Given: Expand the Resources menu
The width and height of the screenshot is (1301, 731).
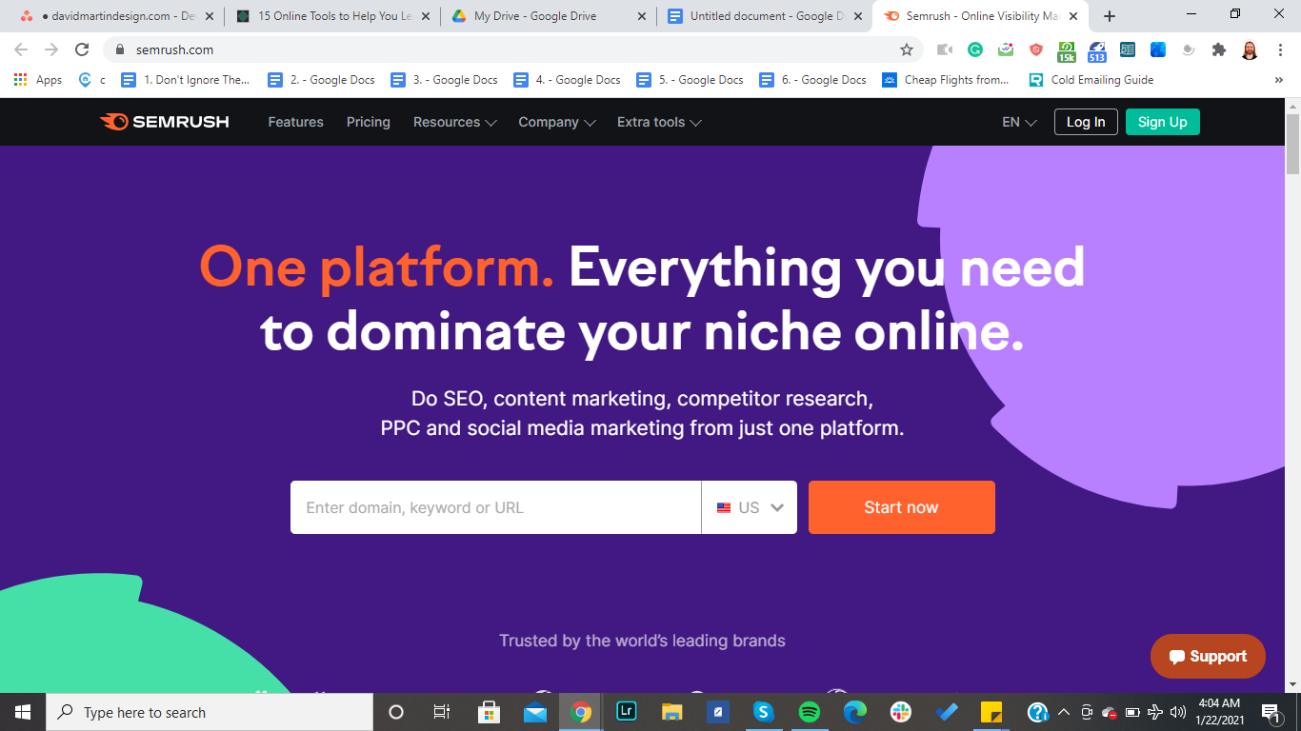Looking at the screenshot, I should click(x=455, y=122).
